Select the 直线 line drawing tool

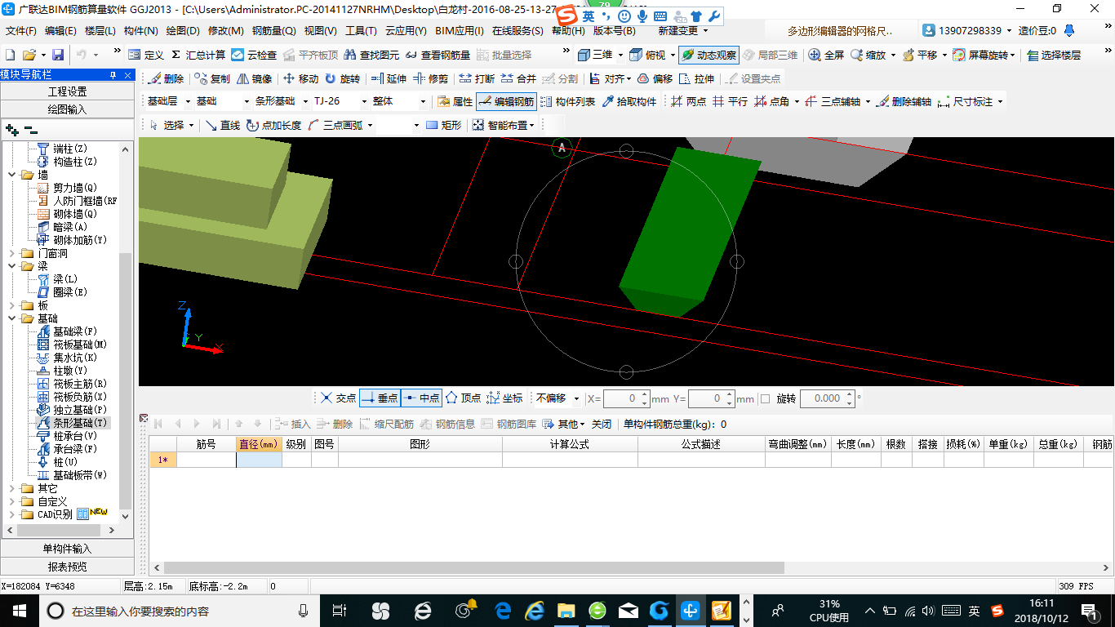click(222, 125)
